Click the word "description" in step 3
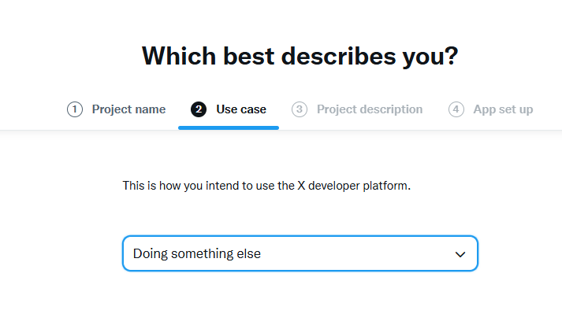Screen dimensions: 562x336 tap(390, 109)
